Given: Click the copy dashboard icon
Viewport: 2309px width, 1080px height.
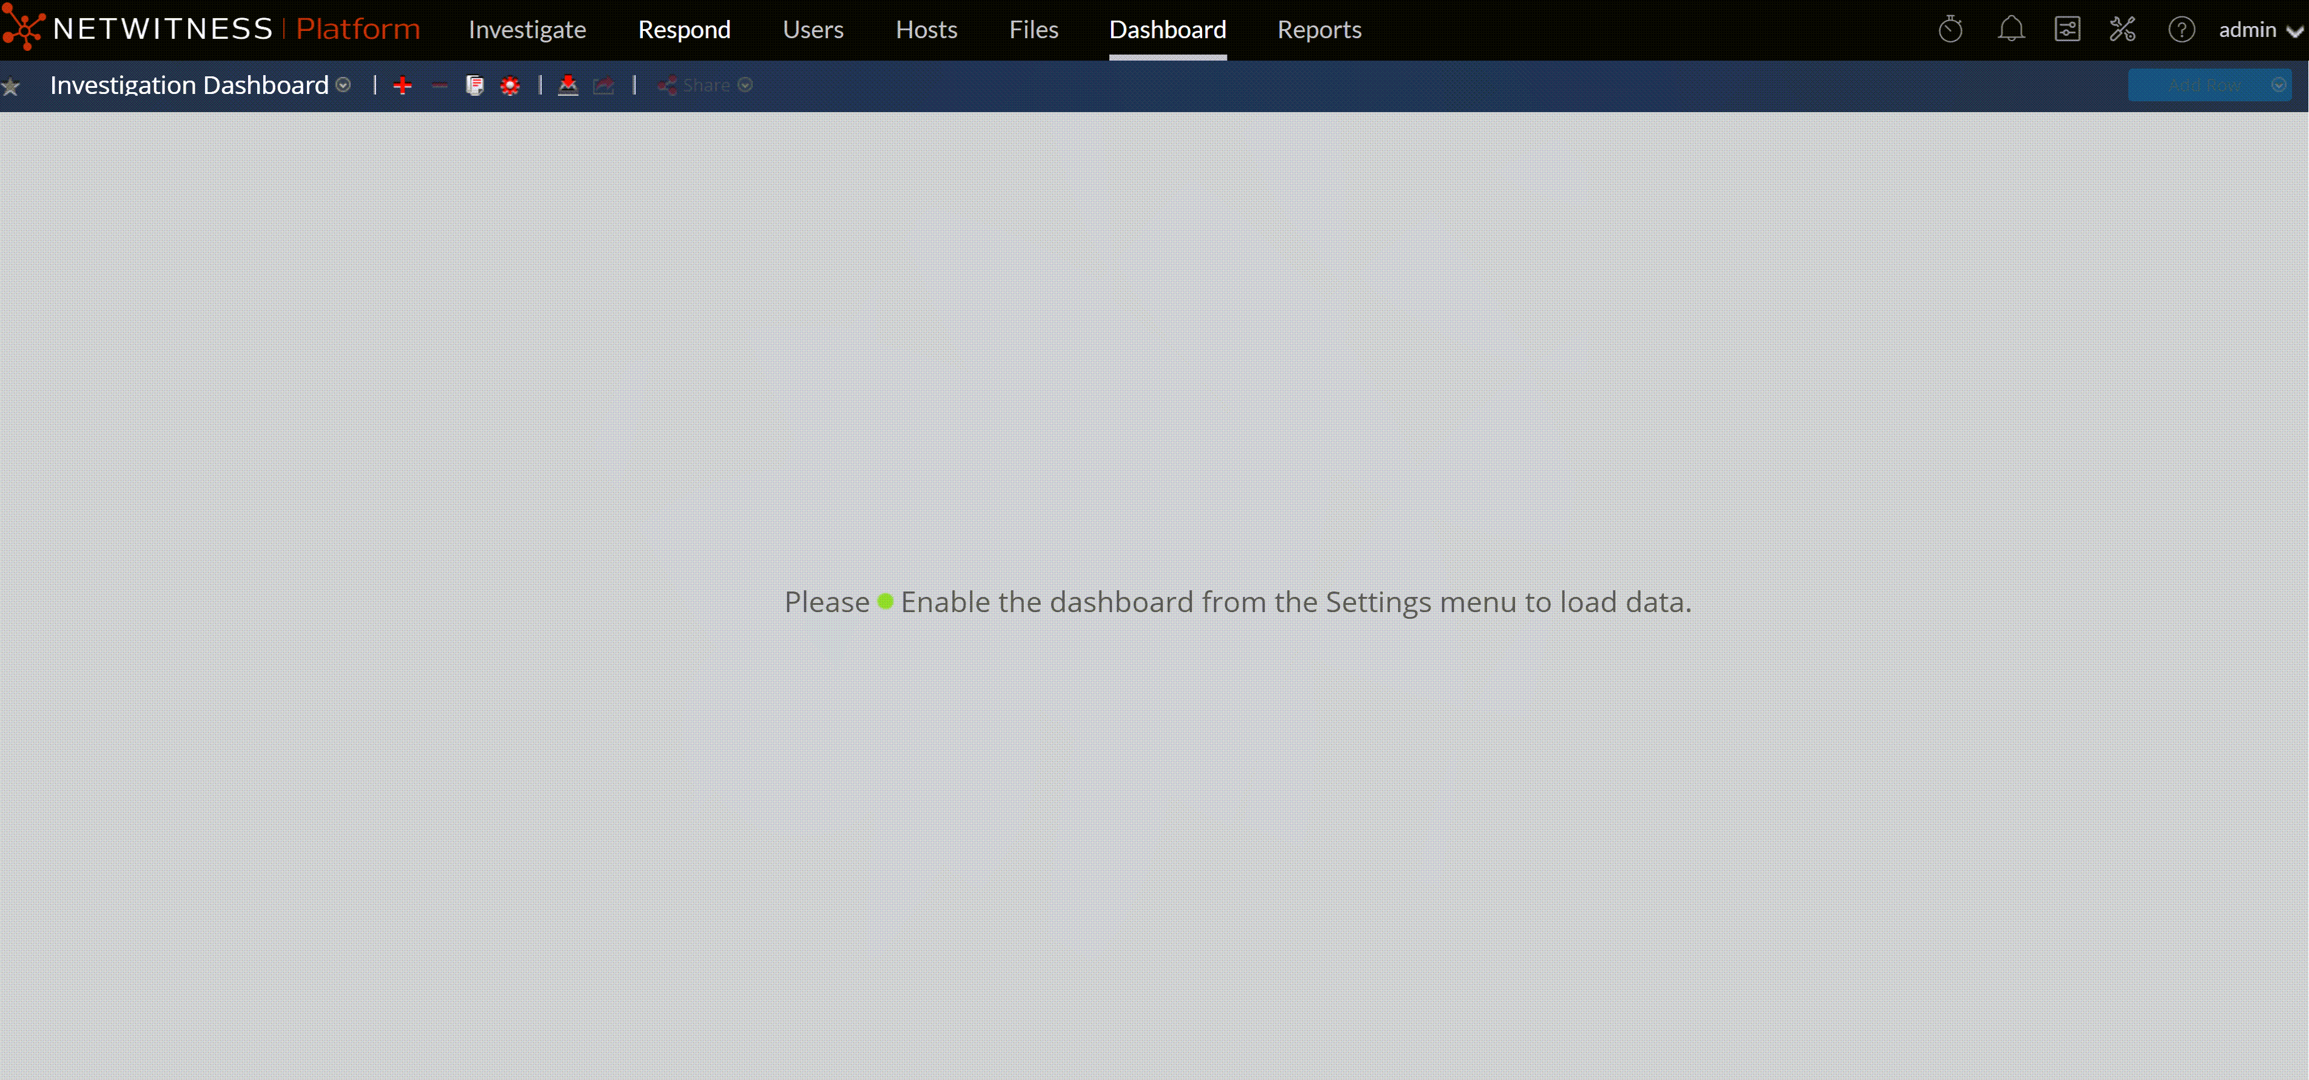Looking at the screenshot, I should click(474, 85).
